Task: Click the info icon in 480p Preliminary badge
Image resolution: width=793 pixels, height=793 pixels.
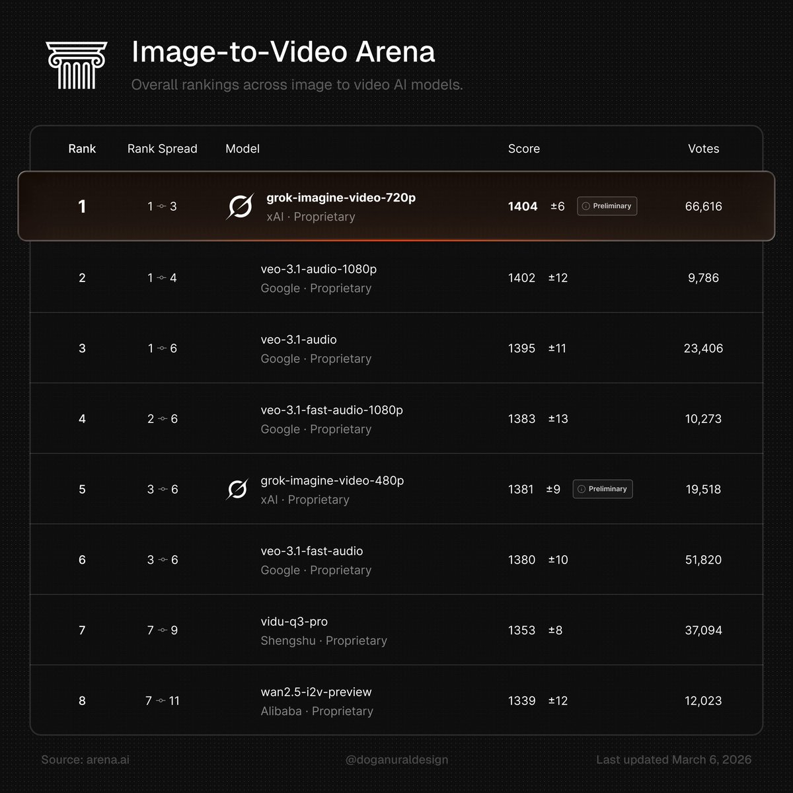Action: [x=581, y=489]
